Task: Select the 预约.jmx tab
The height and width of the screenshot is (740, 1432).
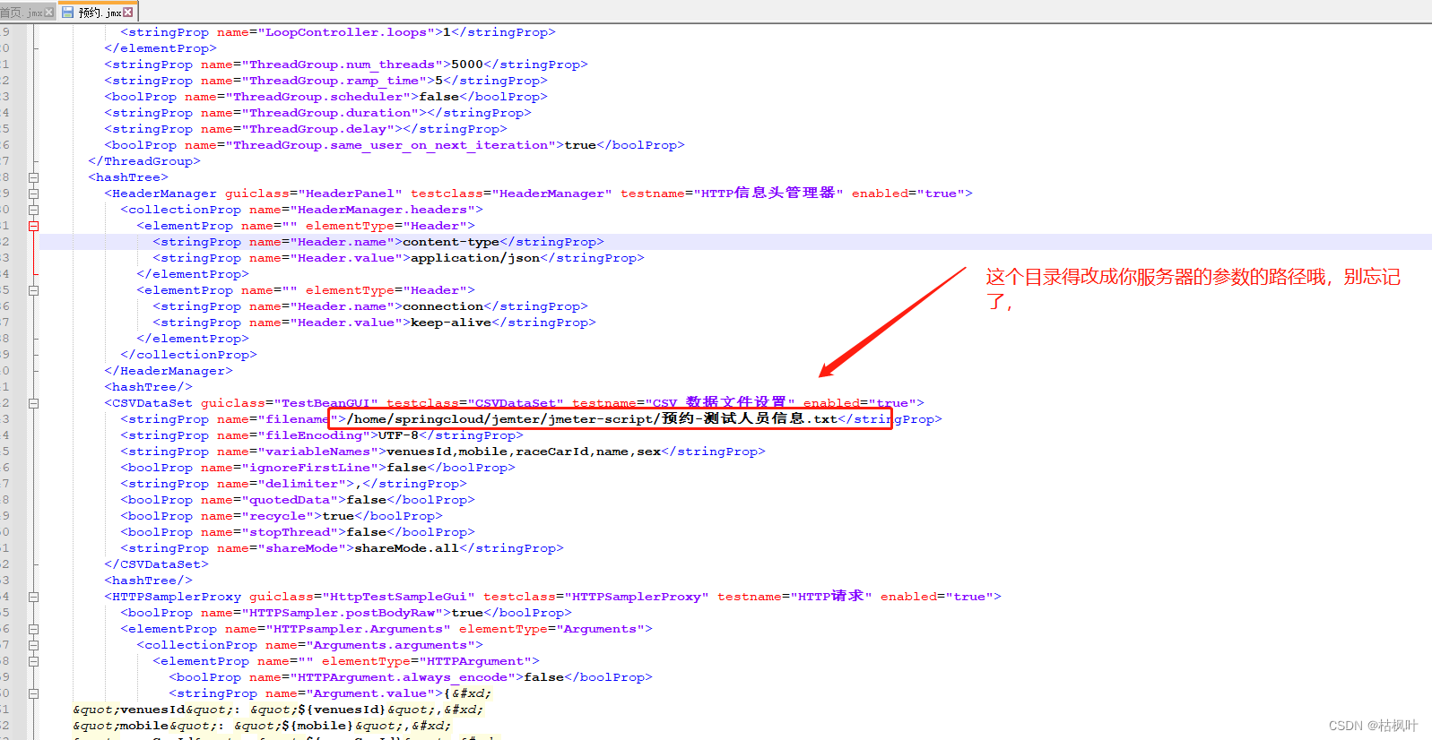Action: pyautogui.click(x=99, y=12)
